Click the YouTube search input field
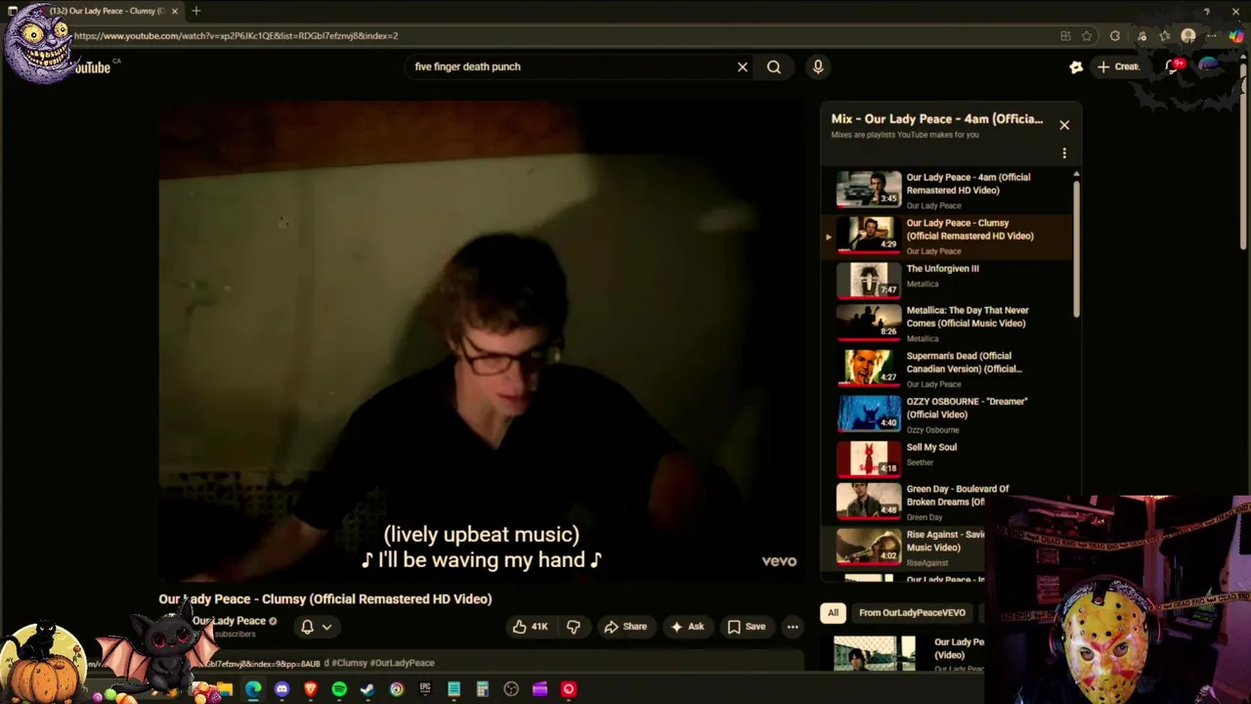The image size is (1251, 704). pos(572,66)
